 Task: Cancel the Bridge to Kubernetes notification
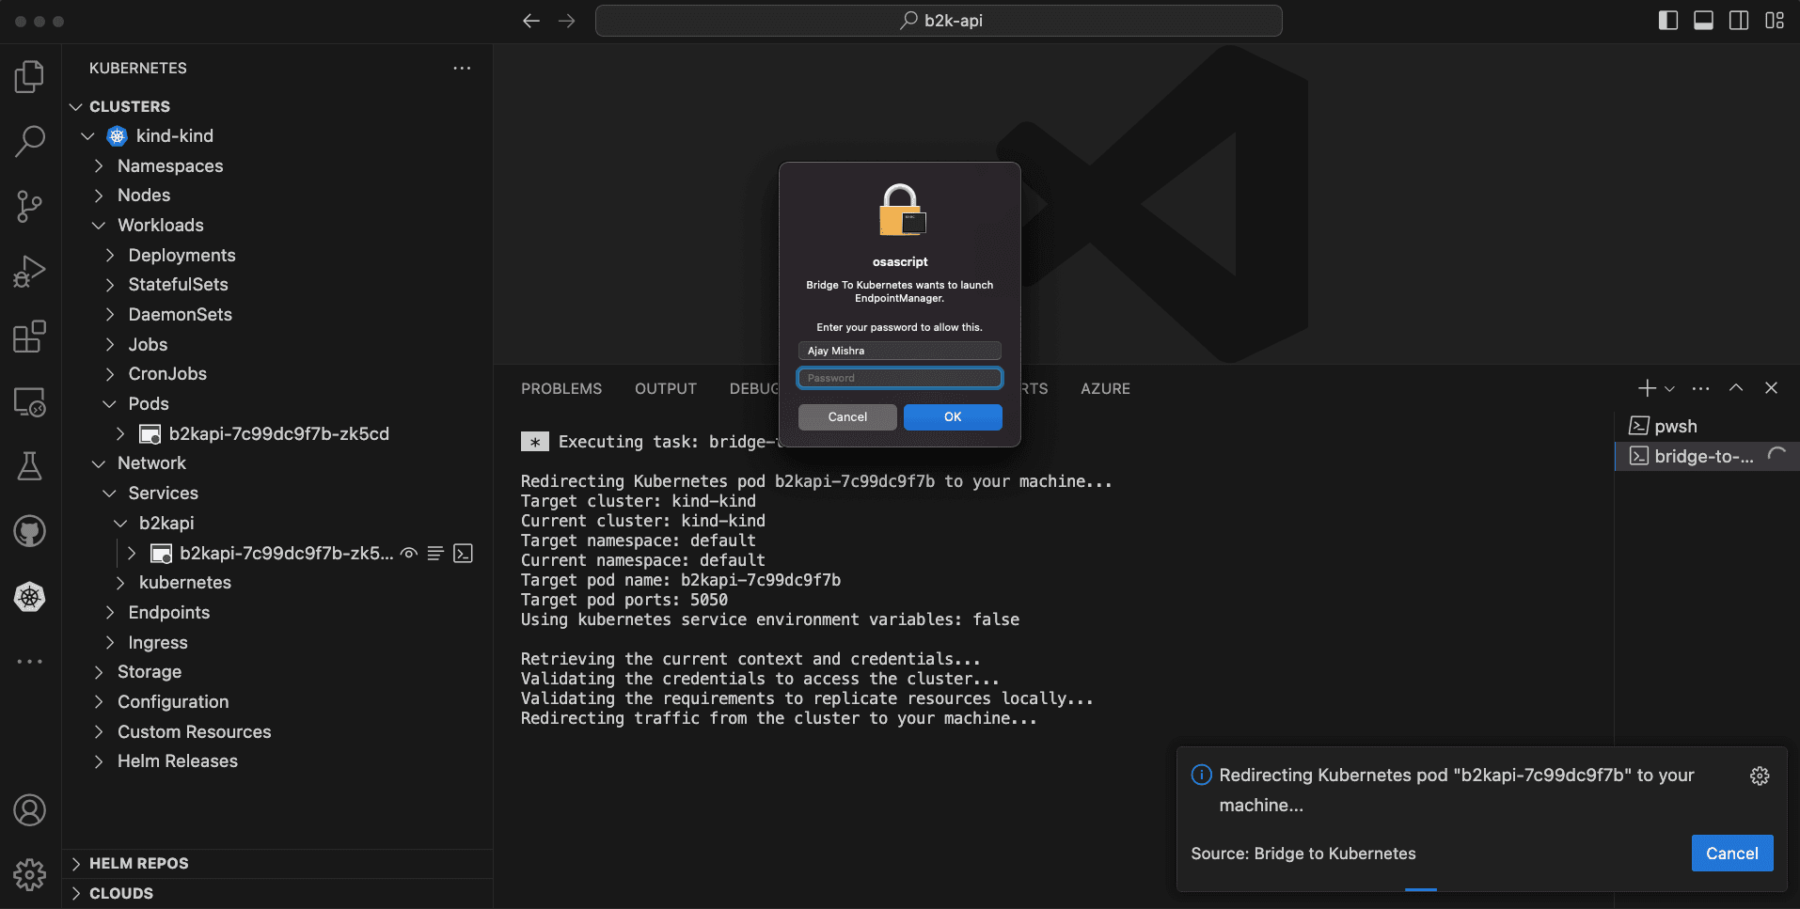point(1731,853)
